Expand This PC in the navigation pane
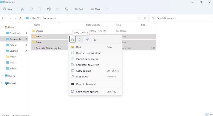The image size is (213, 116). [2, 76]
